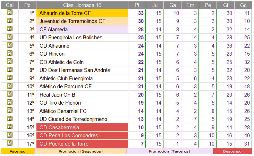Open CD Peña Los Compadres team
The image size is (254, 156).
[x=69, y=136]
